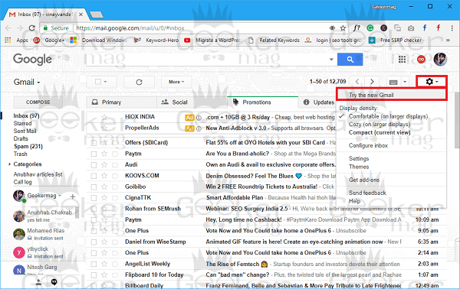Open the Spam (231) folder
460x289 pixels.
[x=28, y=146]
